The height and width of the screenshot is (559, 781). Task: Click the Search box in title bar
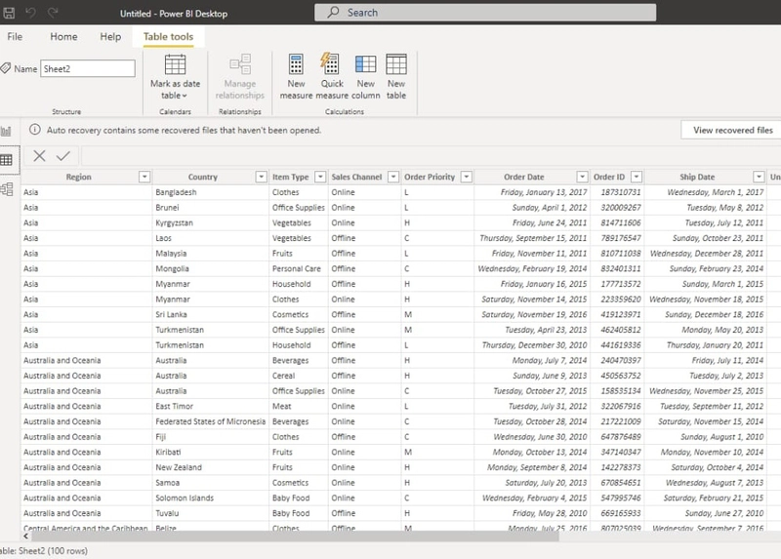pyautogui.click(x=485, y=13)
